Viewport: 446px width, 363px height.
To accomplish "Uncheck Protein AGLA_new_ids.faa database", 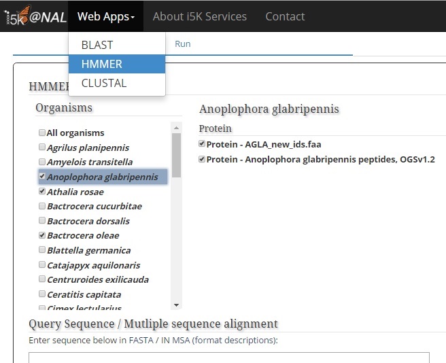I will point(202,143).
